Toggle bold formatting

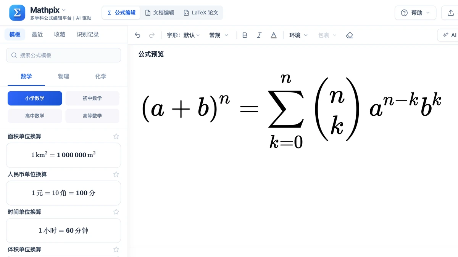click(x=245, y=35)
